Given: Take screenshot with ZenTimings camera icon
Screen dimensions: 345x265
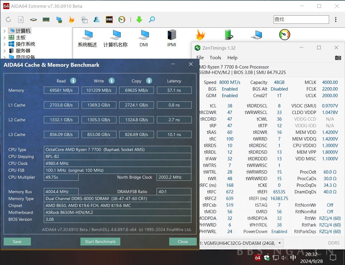Looking at the screenshot, I should point(338,58).
